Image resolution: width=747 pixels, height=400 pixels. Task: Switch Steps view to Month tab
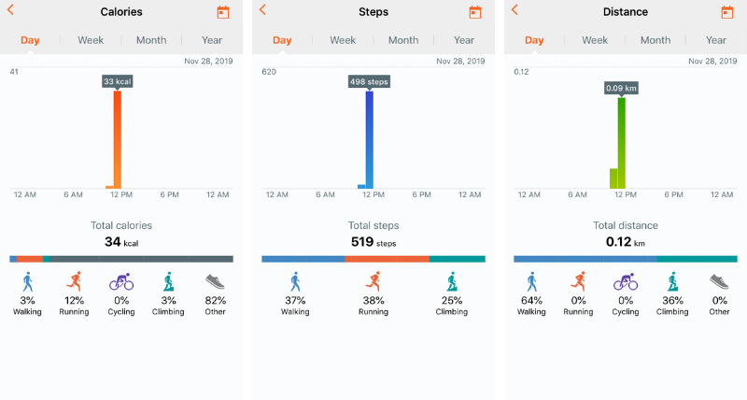coord(403,40)
